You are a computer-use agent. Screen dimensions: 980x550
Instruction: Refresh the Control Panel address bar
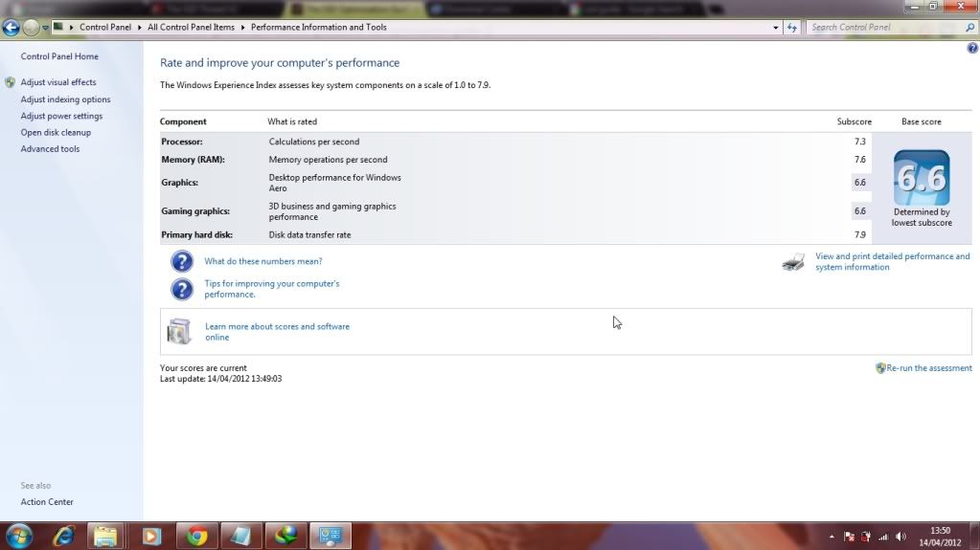coord(792,28)
